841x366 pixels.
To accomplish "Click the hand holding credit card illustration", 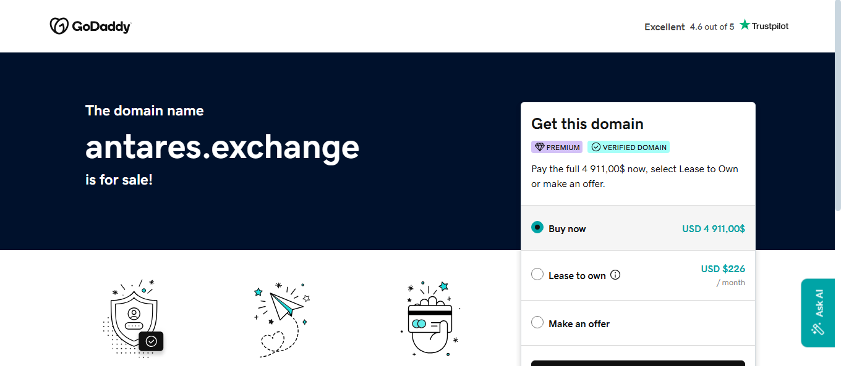I will pyautogui.click(x=430, y=318).
